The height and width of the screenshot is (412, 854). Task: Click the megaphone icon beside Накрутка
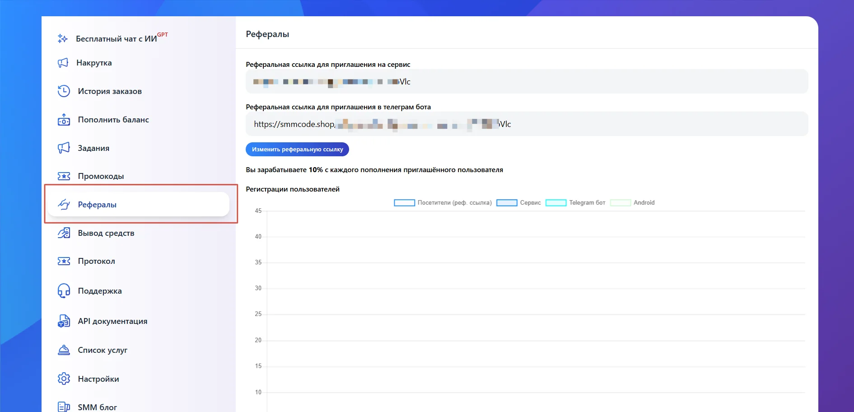(63, 63)
